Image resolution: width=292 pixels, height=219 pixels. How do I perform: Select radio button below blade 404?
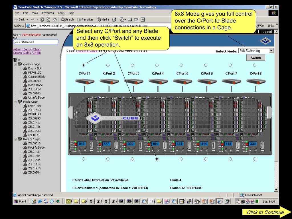(x=157, y=159)
